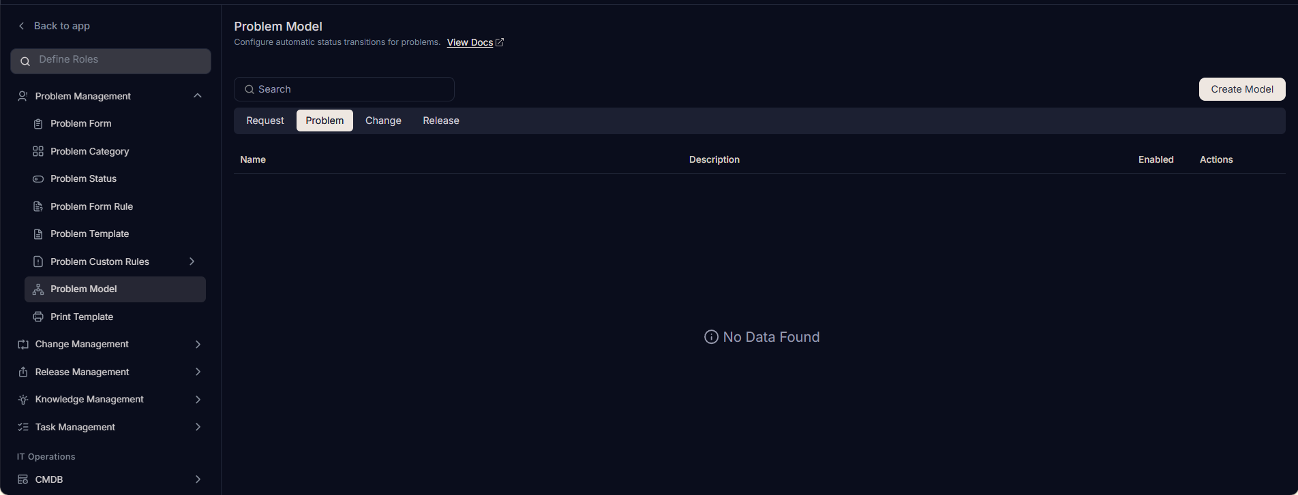The height and width of the screenshot is (495, 1298).
Task: Expand the Knowledge Management chevron
Action: tap(198, 400)
